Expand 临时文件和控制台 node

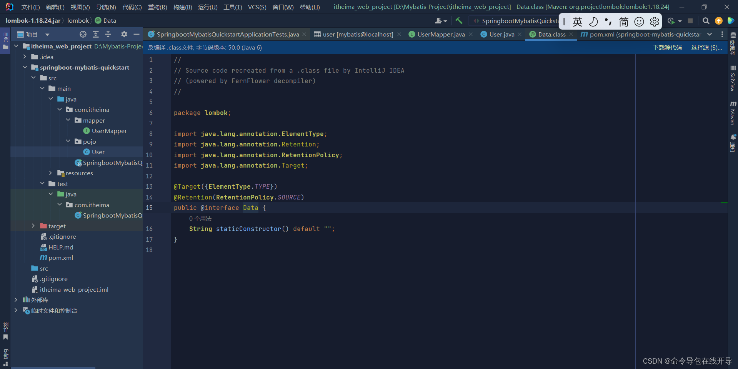16,311
